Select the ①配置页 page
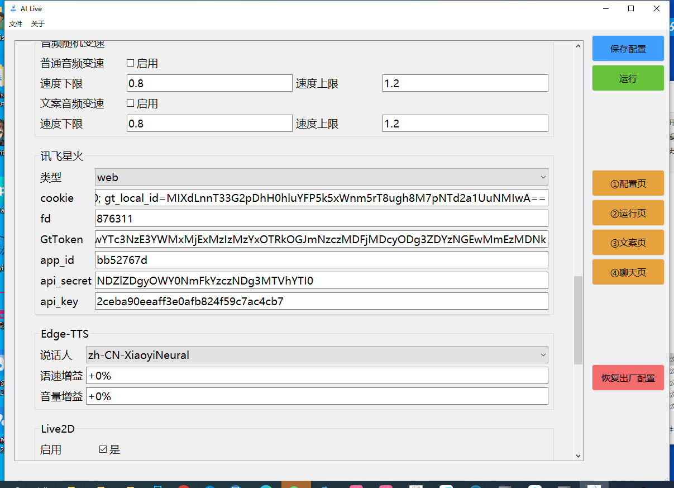Viewport: 674px width, 488px height. [628, 183]
